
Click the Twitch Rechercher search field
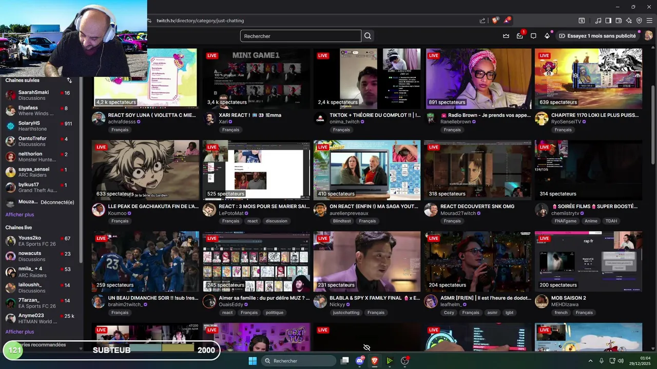pyautogui.click(x=300, y=36)
